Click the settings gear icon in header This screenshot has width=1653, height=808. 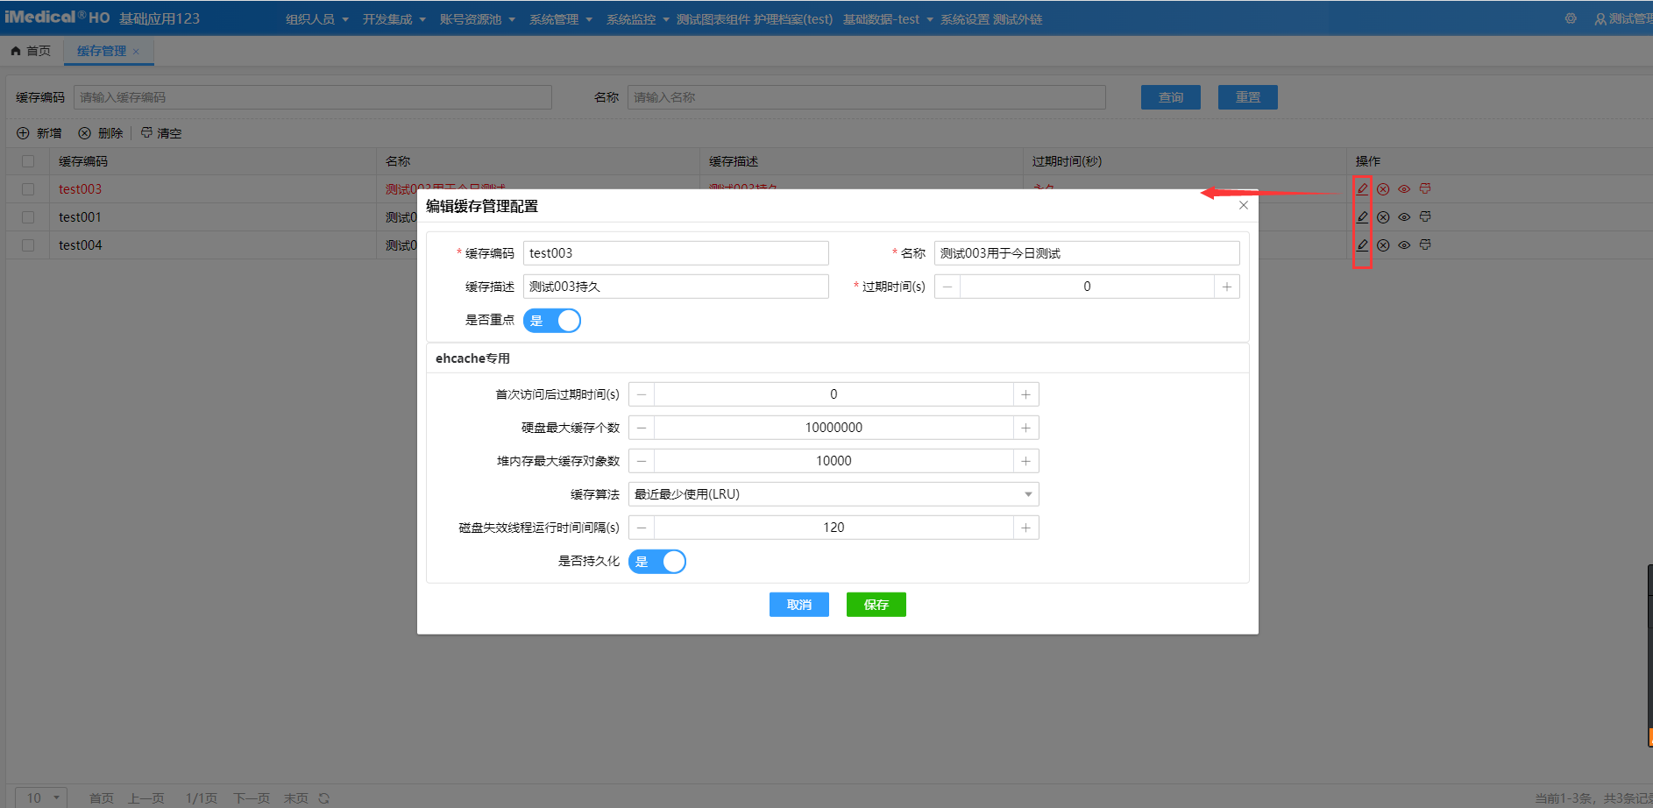pyautogui.click(x=1571, y=18)
